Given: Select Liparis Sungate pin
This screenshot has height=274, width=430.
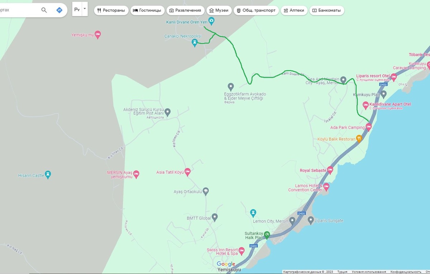Looking at the screenshot, I should click(x=310, y=220).
